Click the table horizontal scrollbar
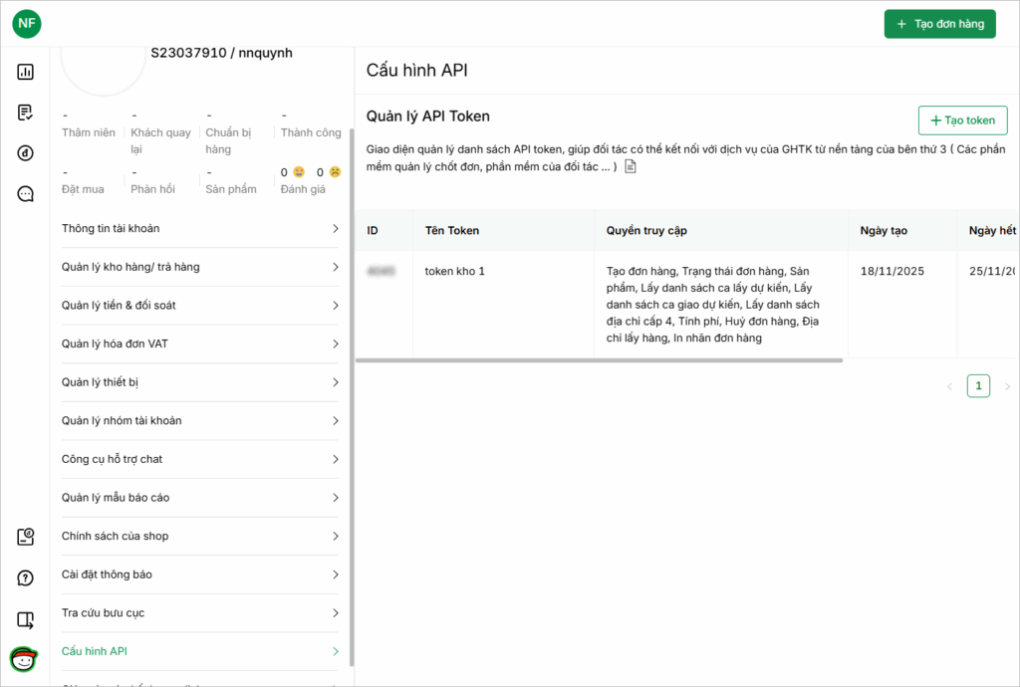The height and width of the screenshot is (687, 1020). coord(600,360)
